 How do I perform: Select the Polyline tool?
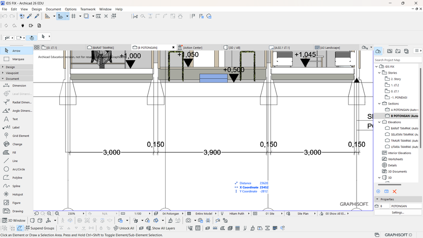pos(17,177)
